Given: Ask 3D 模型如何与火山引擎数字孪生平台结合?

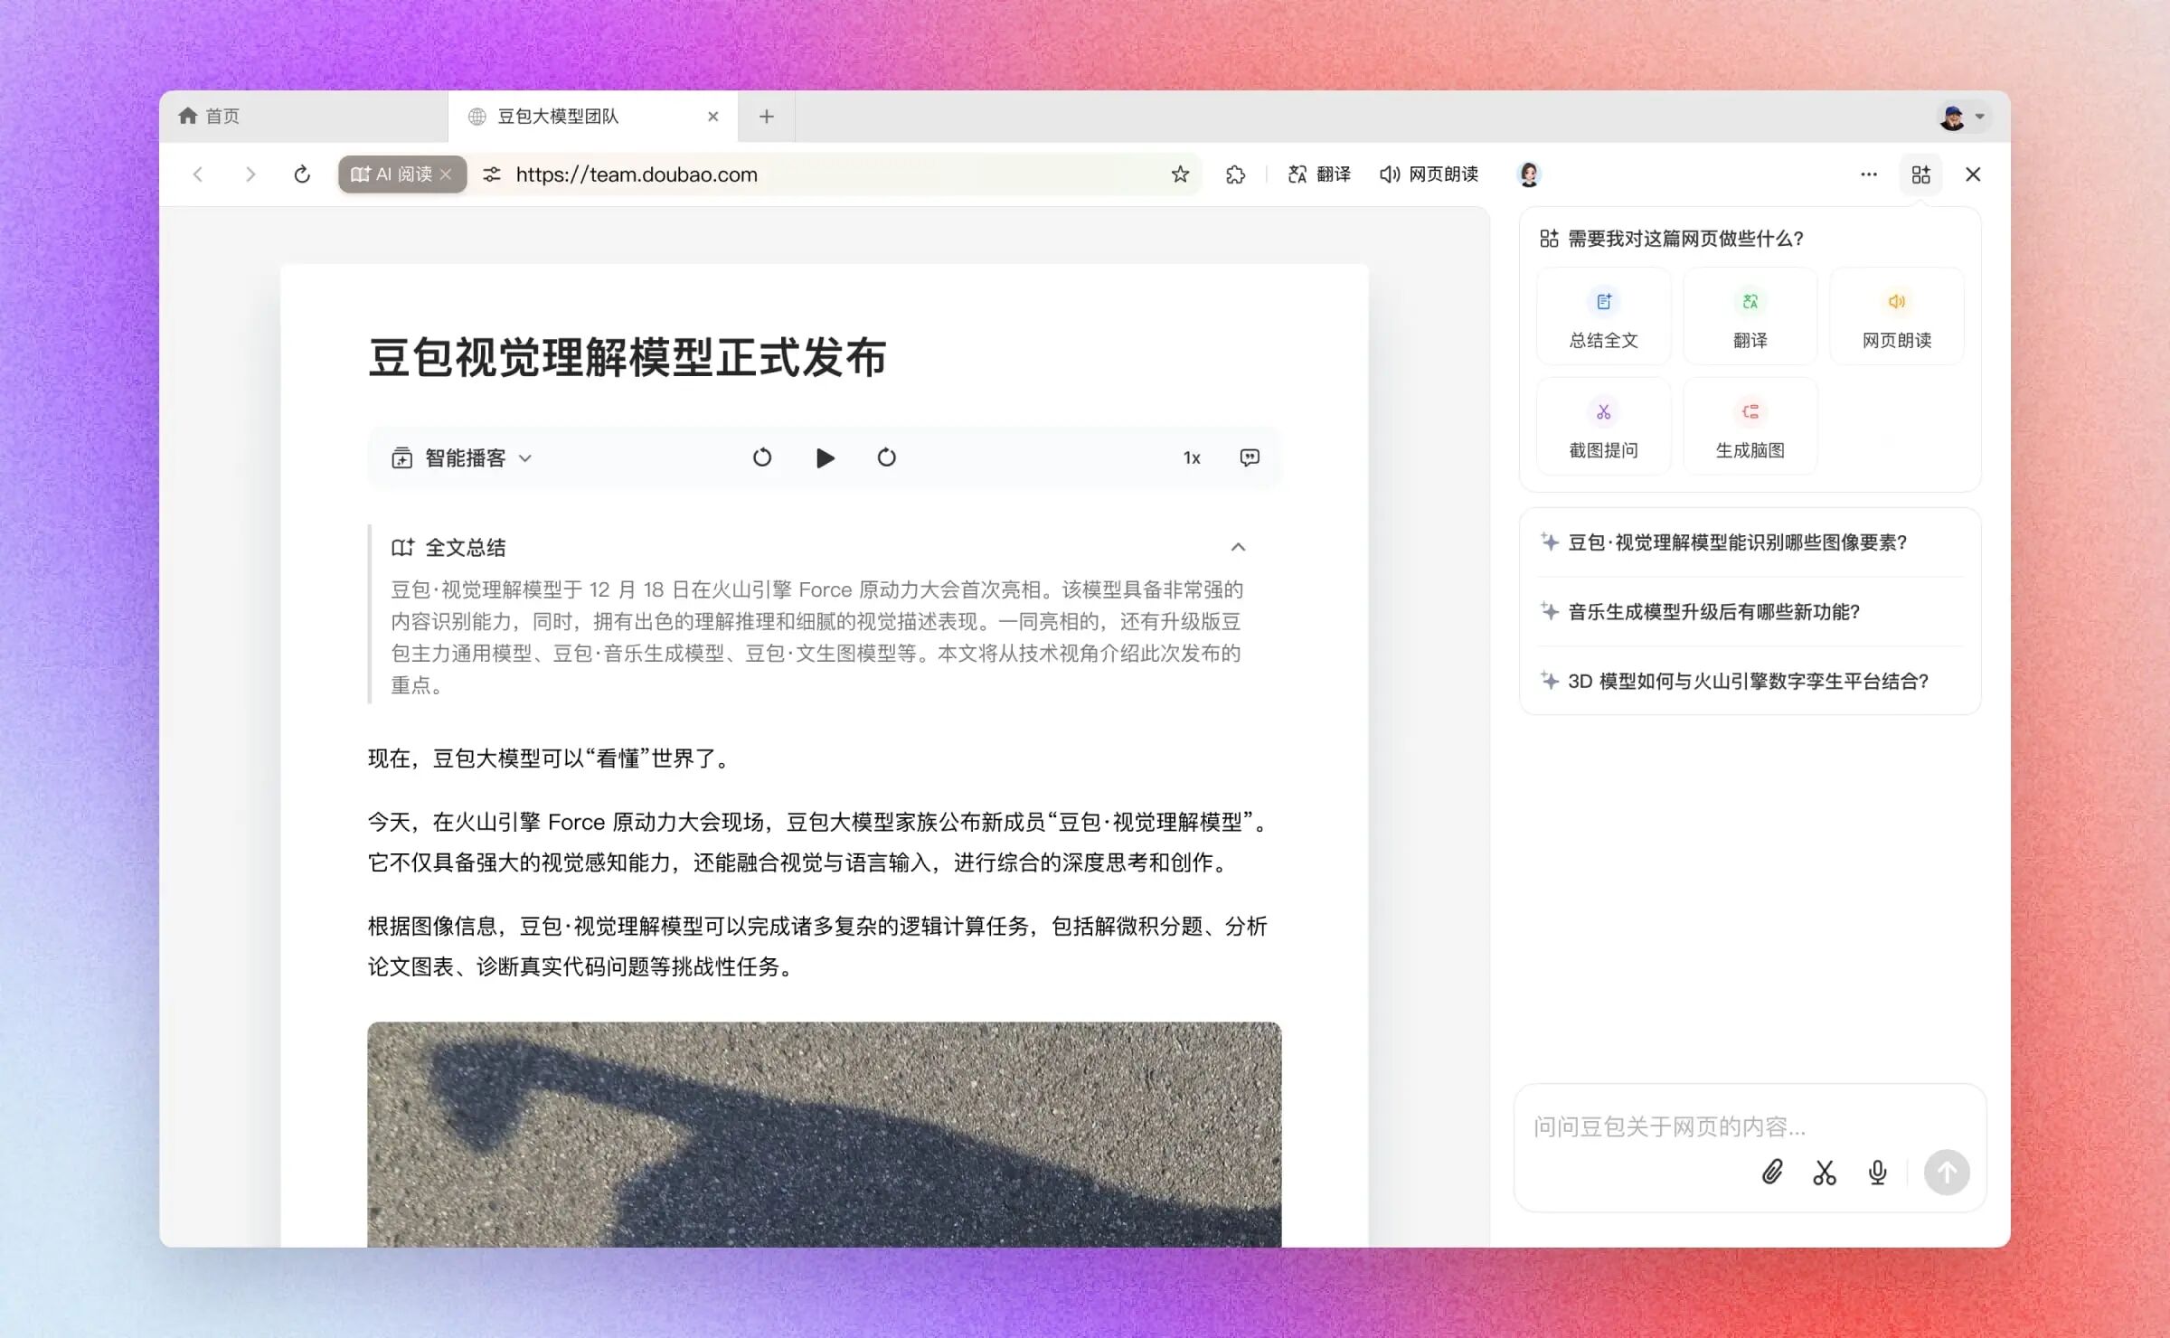Looking at the screenshot, I should [1750, 681].
